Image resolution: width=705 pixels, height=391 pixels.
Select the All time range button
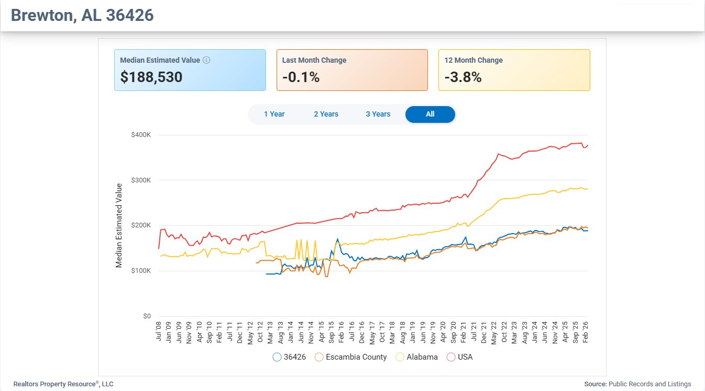(x=430, y=114)
